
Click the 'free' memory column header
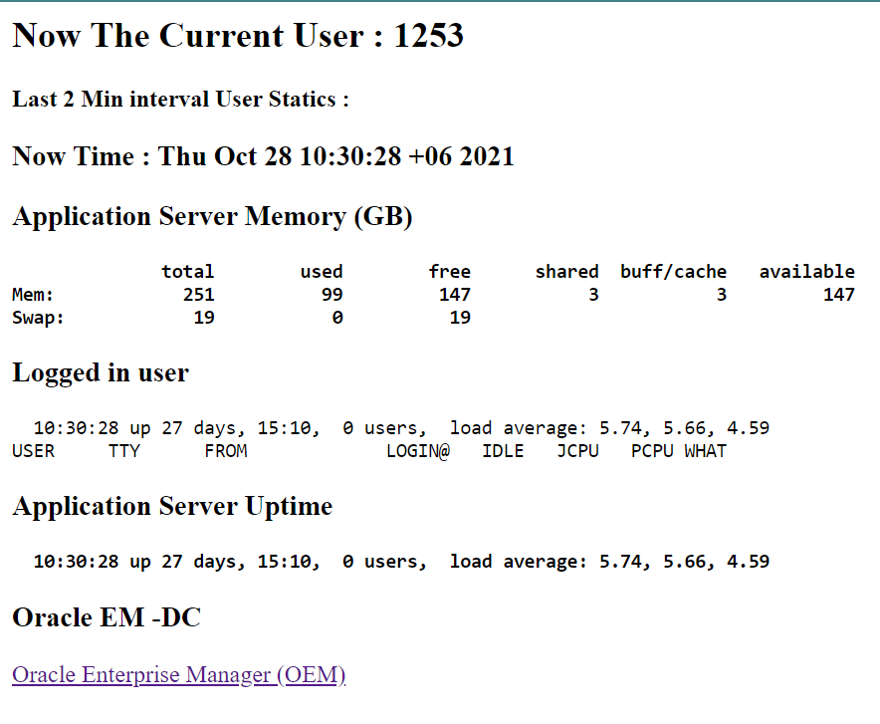pos(450,271)
